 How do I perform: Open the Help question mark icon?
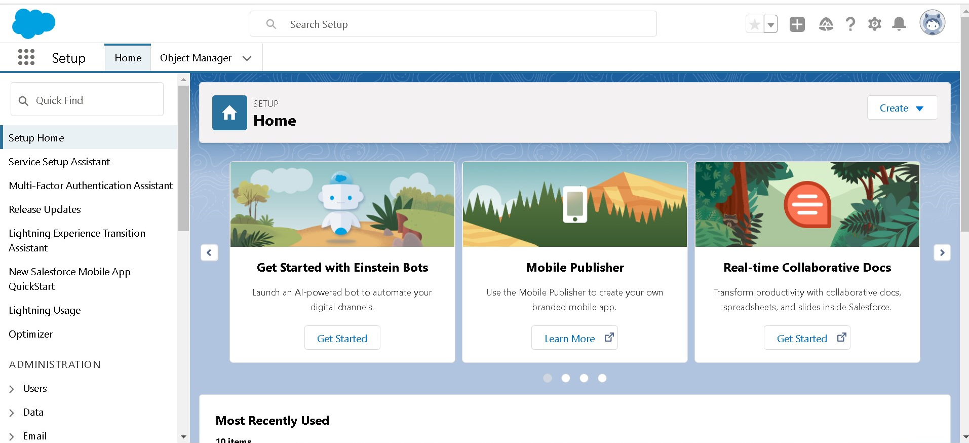point(850,24)
